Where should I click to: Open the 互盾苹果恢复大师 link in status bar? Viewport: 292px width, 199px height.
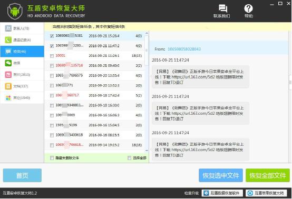pos(266,193)
